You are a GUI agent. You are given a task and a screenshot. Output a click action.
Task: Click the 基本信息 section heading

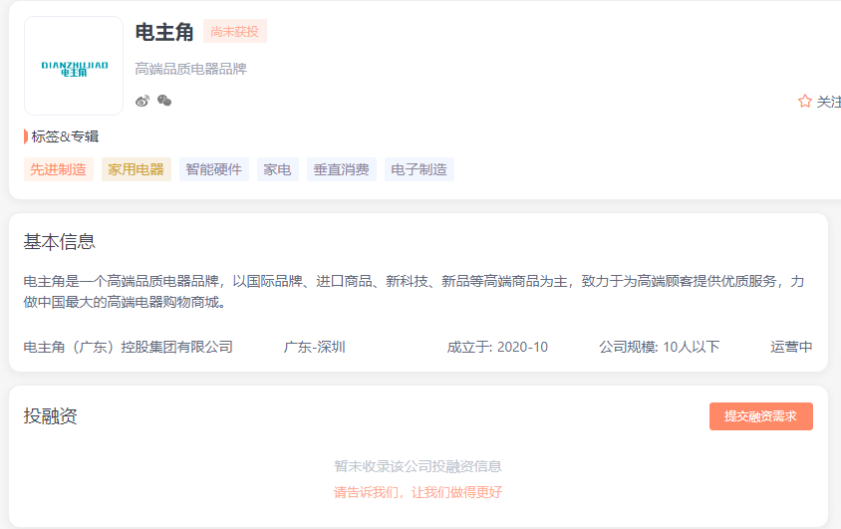pos(59,242)
